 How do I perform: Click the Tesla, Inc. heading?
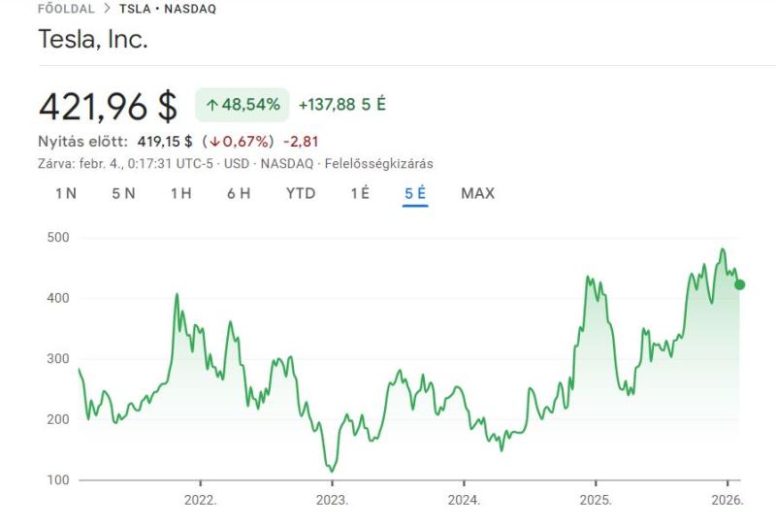93,40
